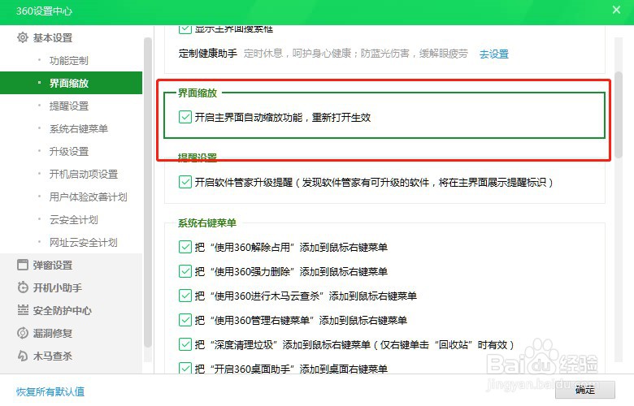Open the 去设置 link for 健康助手
This screenshot has width=634, height=406.
coord(494,54)
